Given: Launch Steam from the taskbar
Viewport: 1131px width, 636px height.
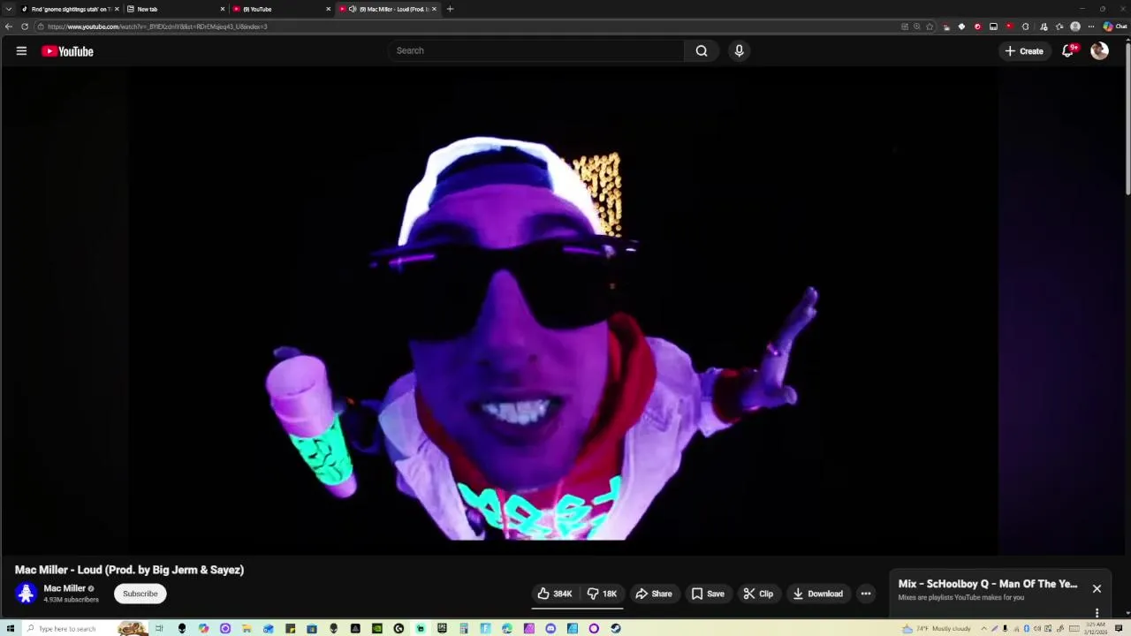Looking at the screenshot, I should click(x=615, y=628).
